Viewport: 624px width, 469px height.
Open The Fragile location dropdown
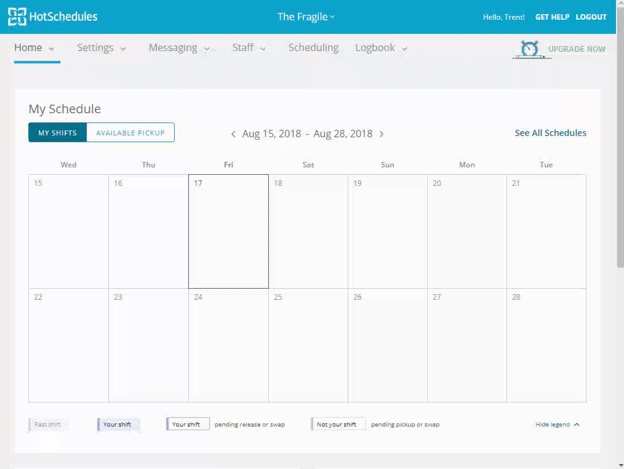click(x=306, y=17)
